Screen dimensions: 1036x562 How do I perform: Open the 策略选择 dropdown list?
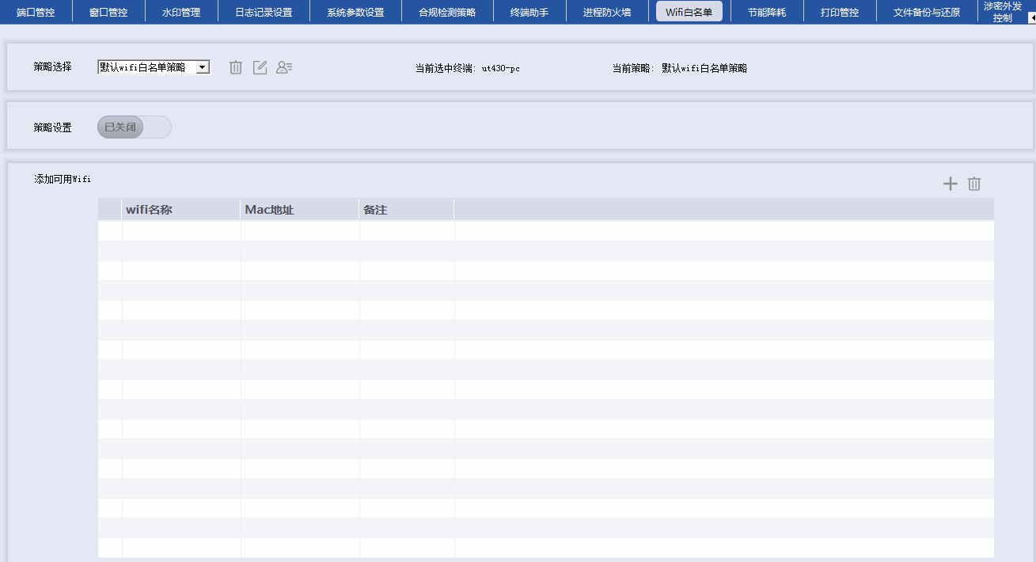[203, 68]
